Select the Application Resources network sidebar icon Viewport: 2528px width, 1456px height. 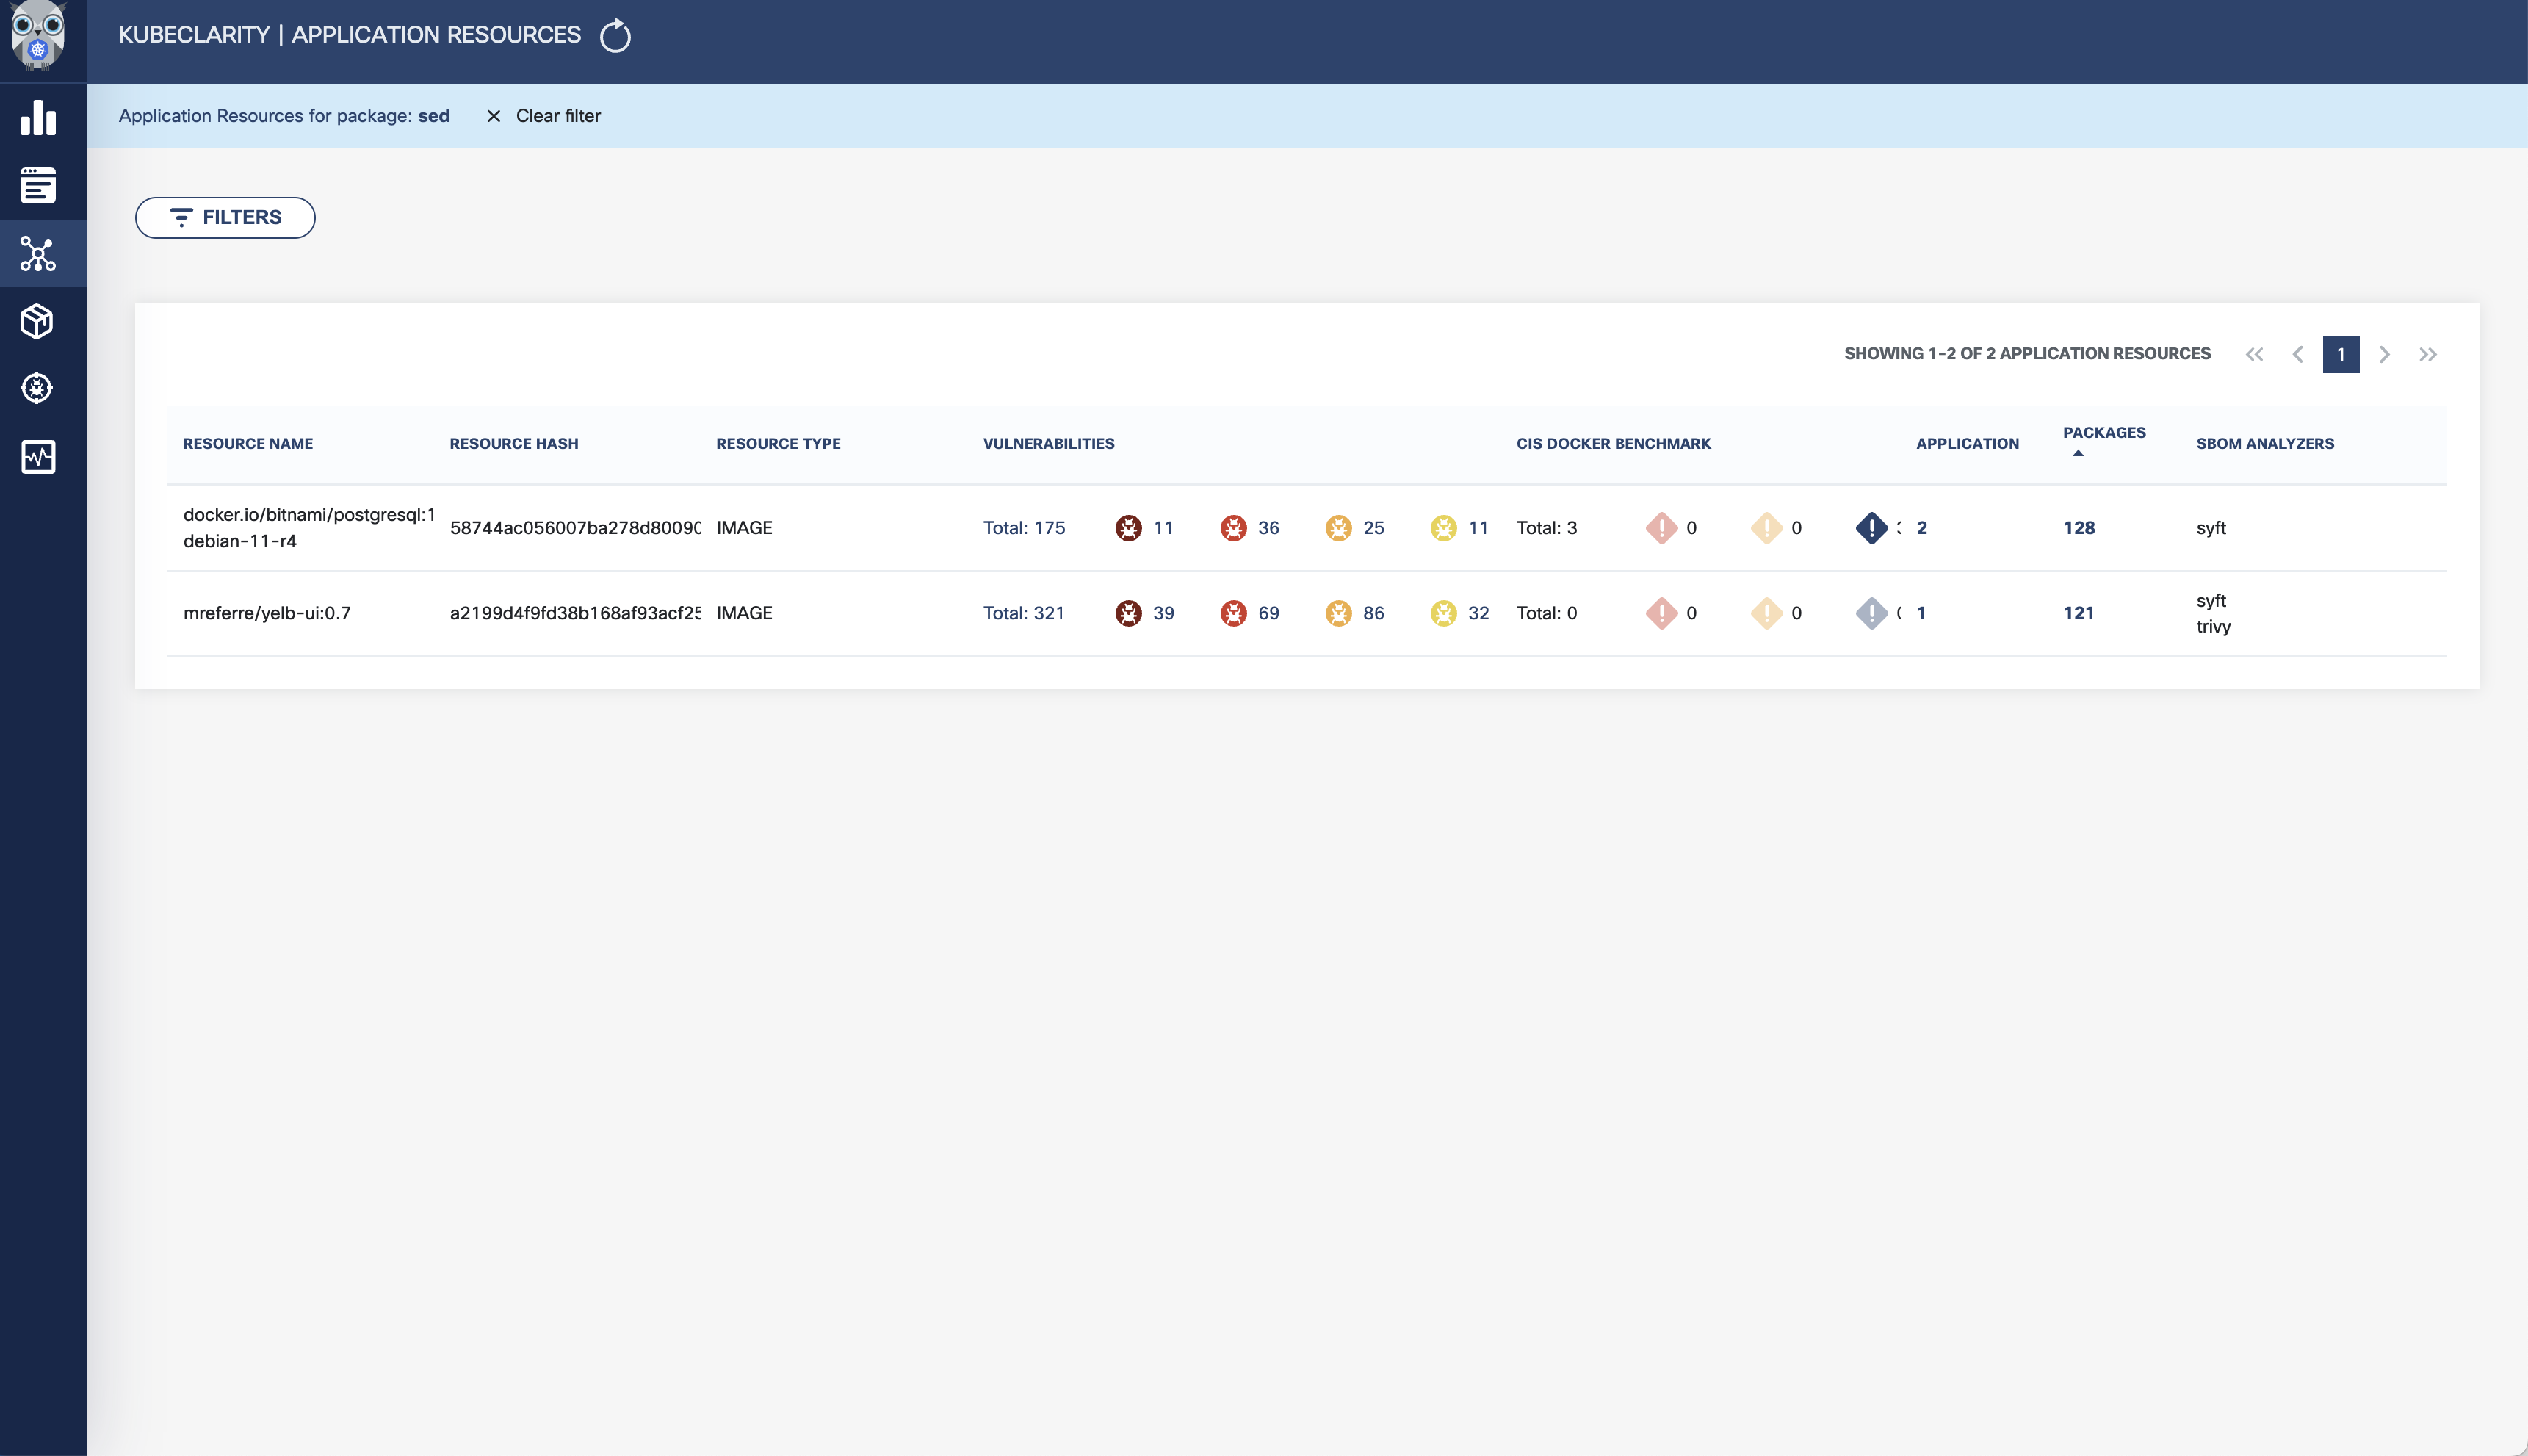click(x=38, y=254)
